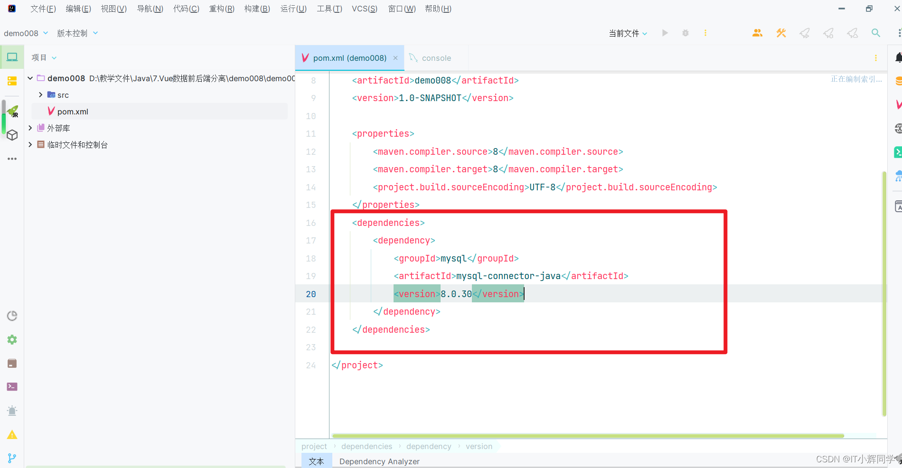Screen dimensions: 902x468
Task: Click the project breadcrumb
Action: (x=314, y=446)
